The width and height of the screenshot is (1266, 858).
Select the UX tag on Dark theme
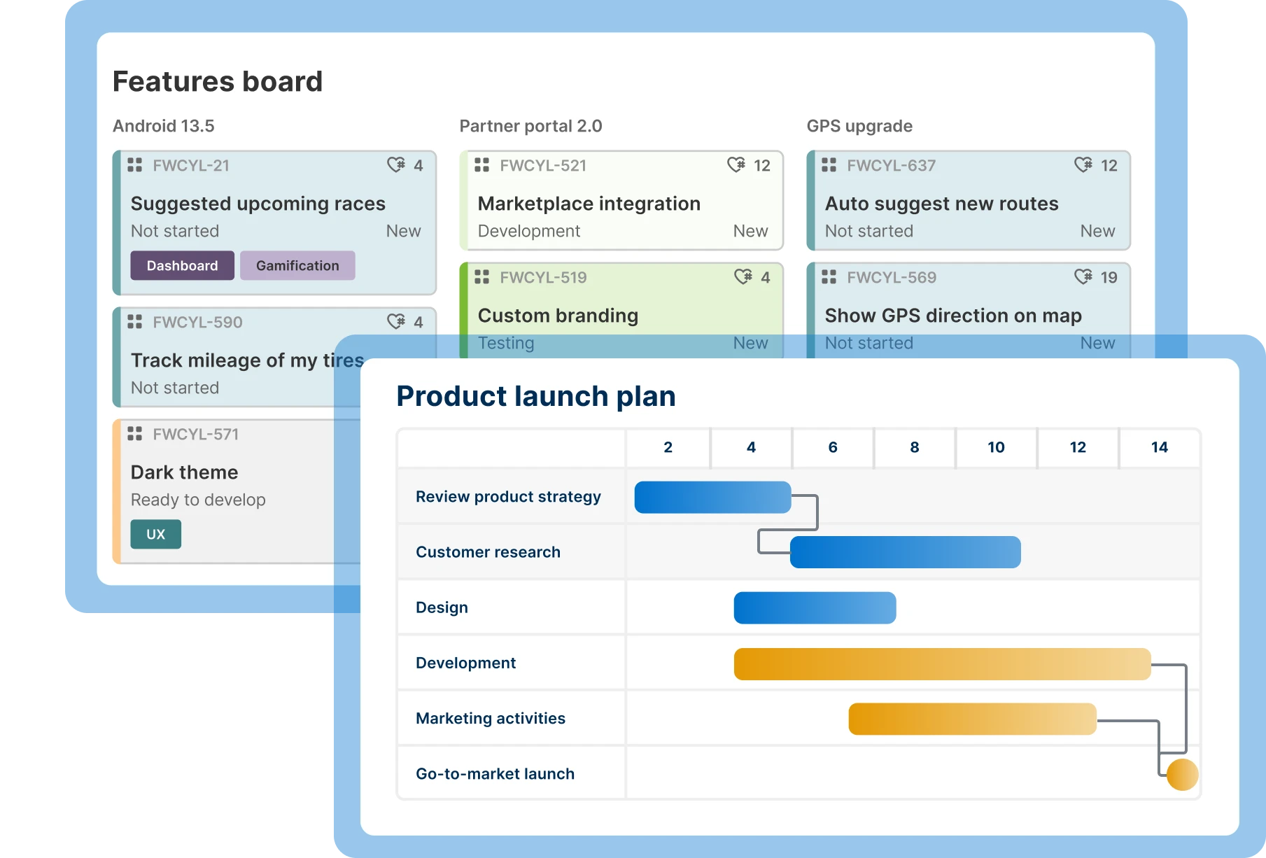tap(156, 534)
